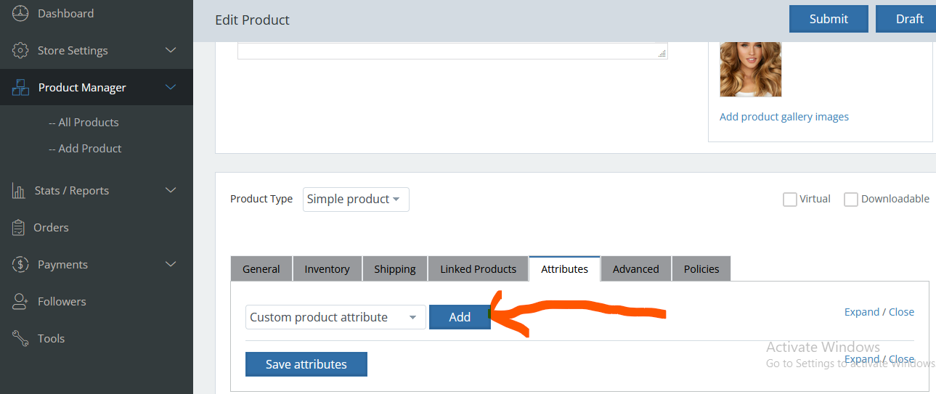Click Add product gallery images link

784,117
